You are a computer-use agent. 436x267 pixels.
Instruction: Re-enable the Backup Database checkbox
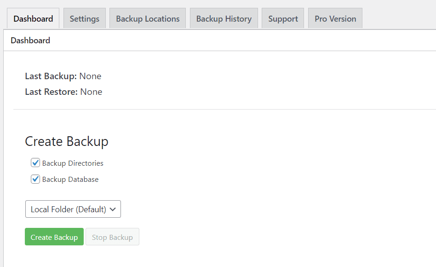35,179
